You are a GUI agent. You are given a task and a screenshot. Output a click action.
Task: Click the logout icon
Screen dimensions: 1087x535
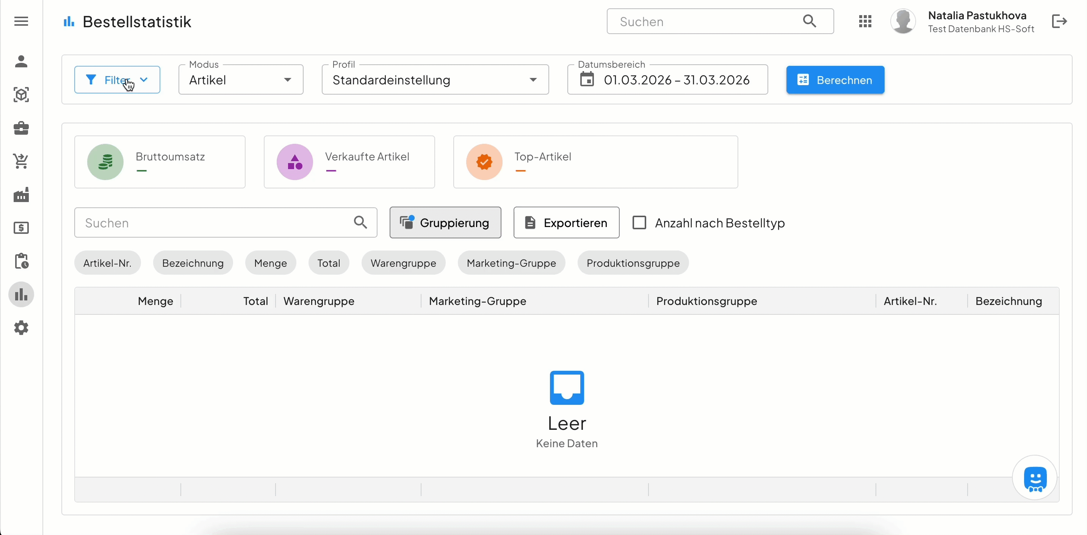coord(1059,21)
